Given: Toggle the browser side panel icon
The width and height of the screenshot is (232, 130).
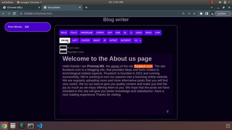Looking at the screenshot, I should (207, 13).
